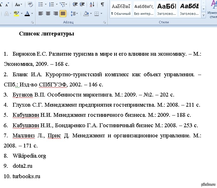Apply the regular bold Заголово... heading style
Viewport: 217px width, 188px height.
pyautogui.click(x=167, y=9)
